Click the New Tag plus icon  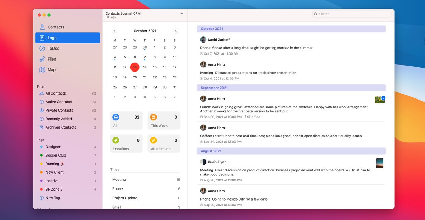tap(41, 198)
